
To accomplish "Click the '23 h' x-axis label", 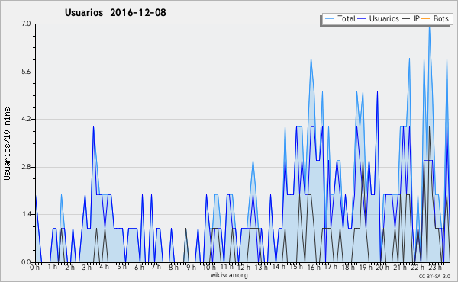I will [x=434, y=267].
